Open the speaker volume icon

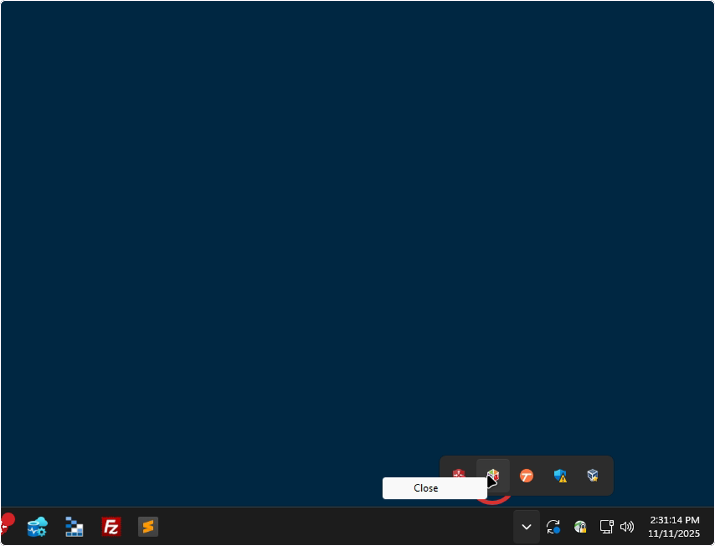point(627,526)
